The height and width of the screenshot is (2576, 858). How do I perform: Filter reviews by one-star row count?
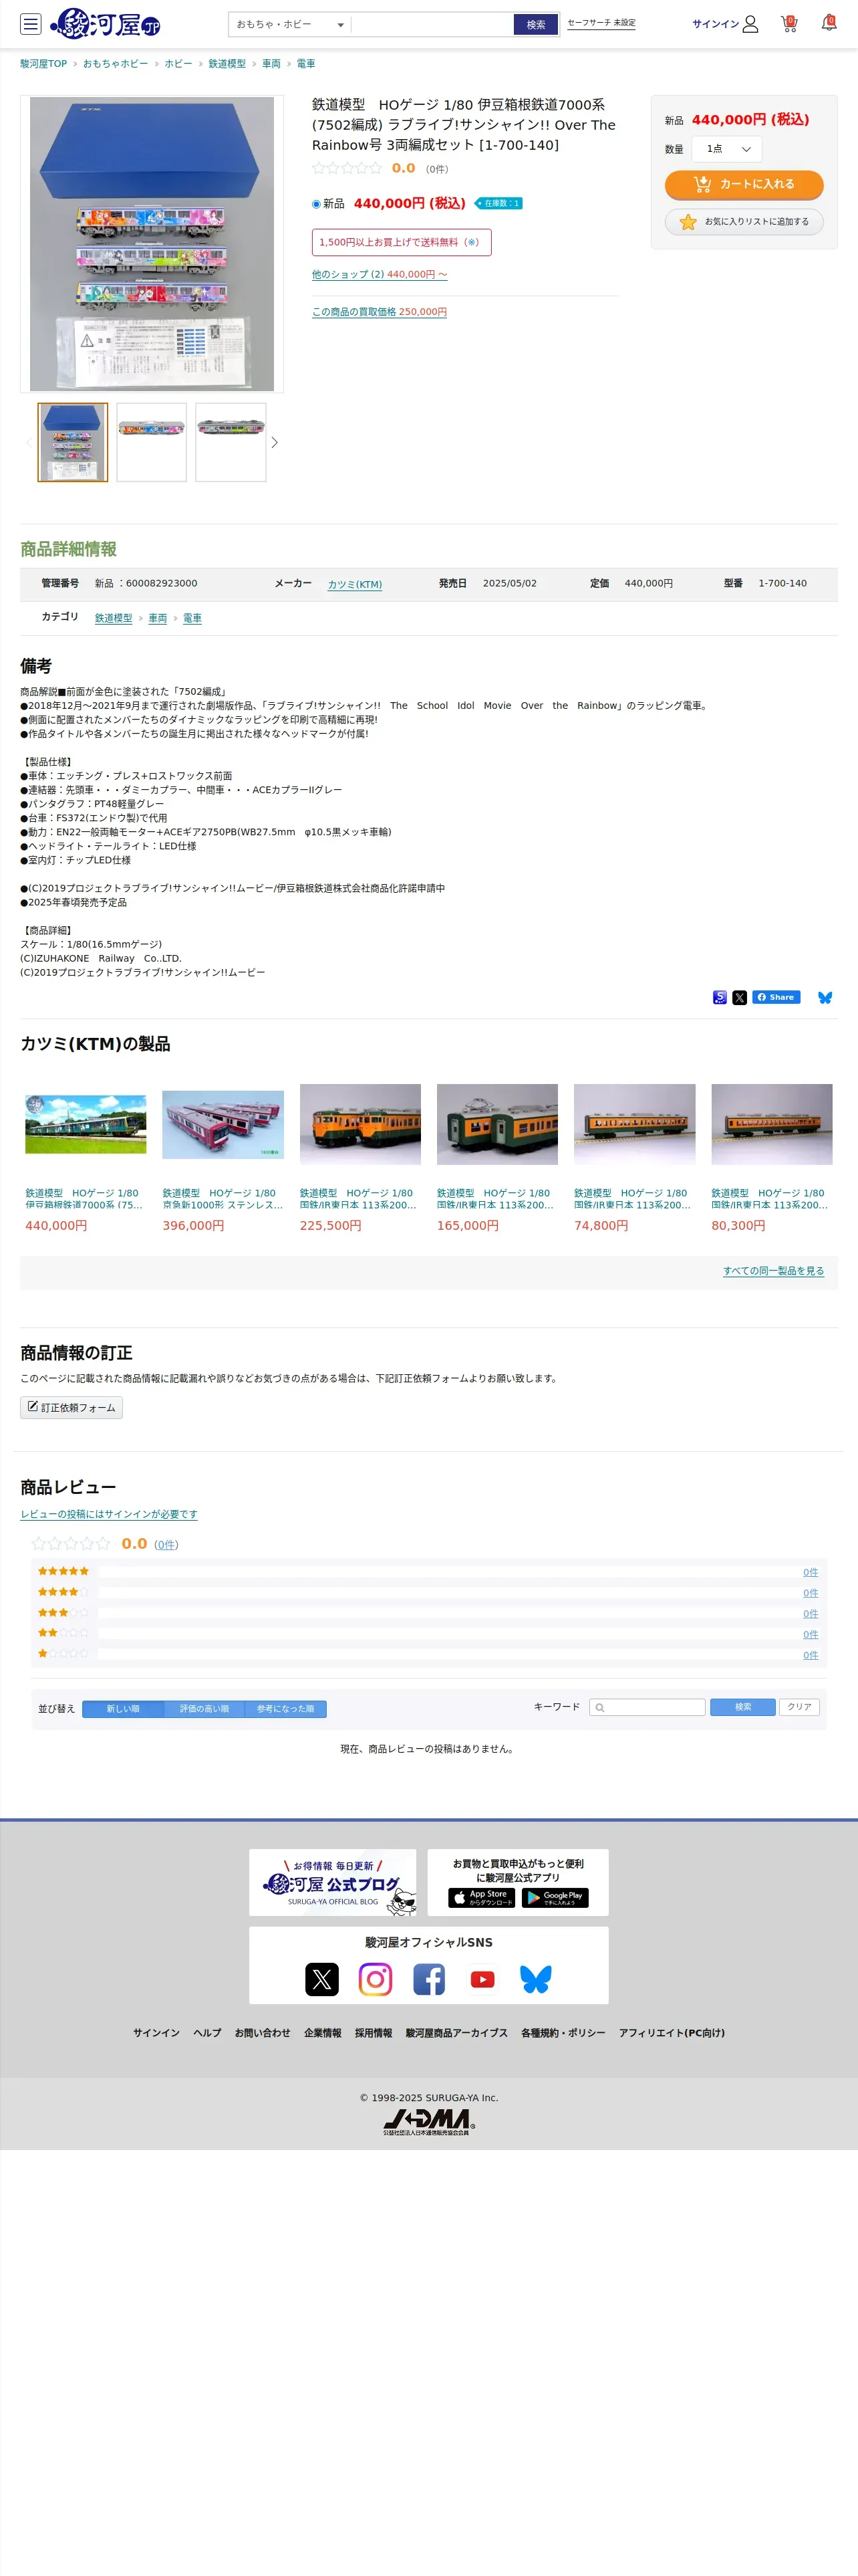810,1655
